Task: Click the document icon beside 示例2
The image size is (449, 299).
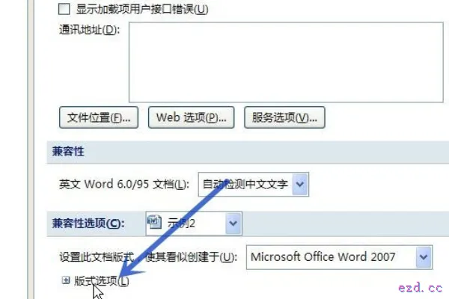Action: pyautogui.click(x=154, y=222)
